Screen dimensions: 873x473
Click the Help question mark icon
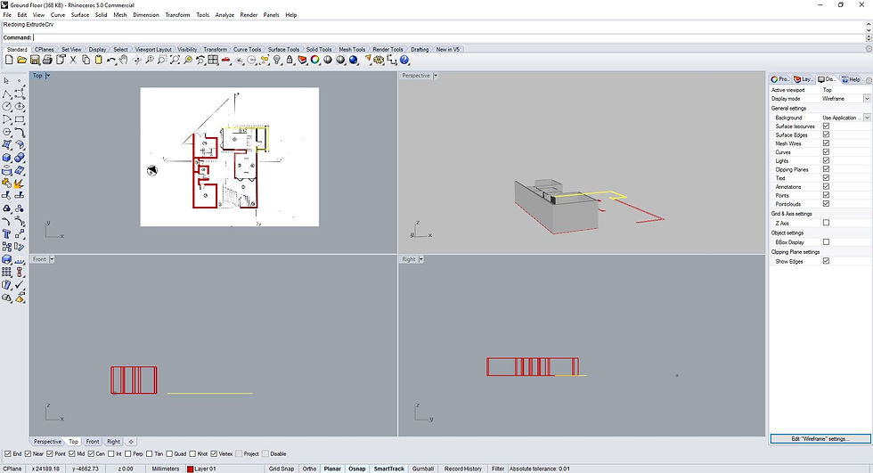(x=404, y=60)
